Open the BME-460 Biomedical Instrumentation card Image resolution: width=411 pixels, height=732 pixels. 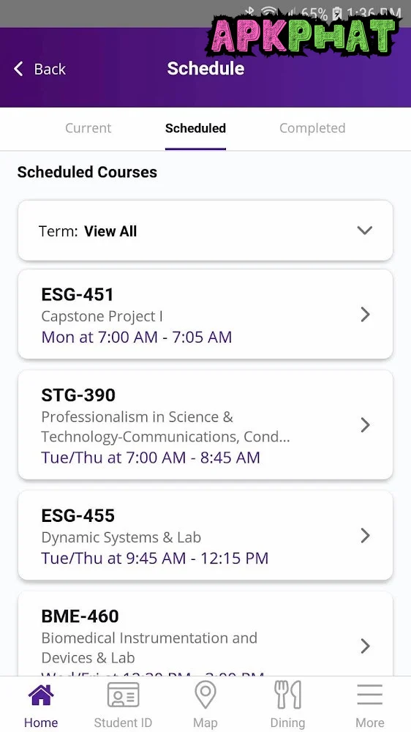point(205,633)
